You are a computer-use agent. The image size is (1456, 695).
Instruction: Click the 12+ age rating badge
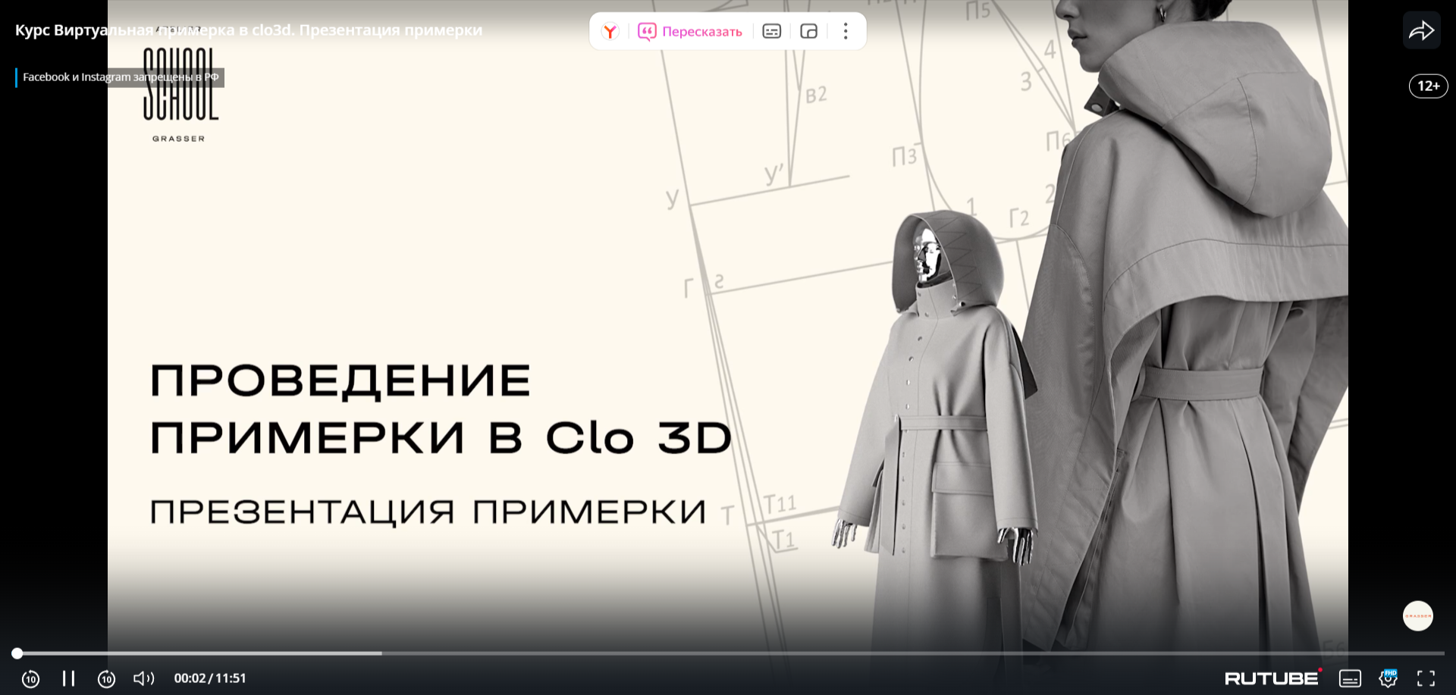coord(1428,86)
